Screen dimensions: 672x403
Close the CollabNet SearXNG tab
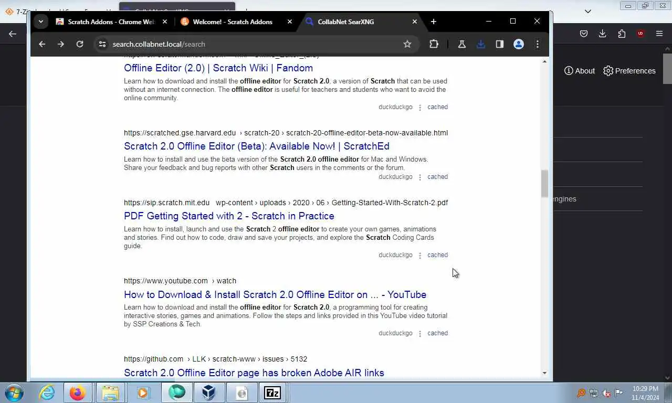point(415,22)
